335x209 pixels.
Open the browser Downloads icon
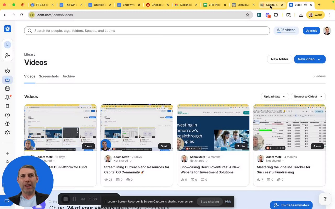[x=301, y=15]
